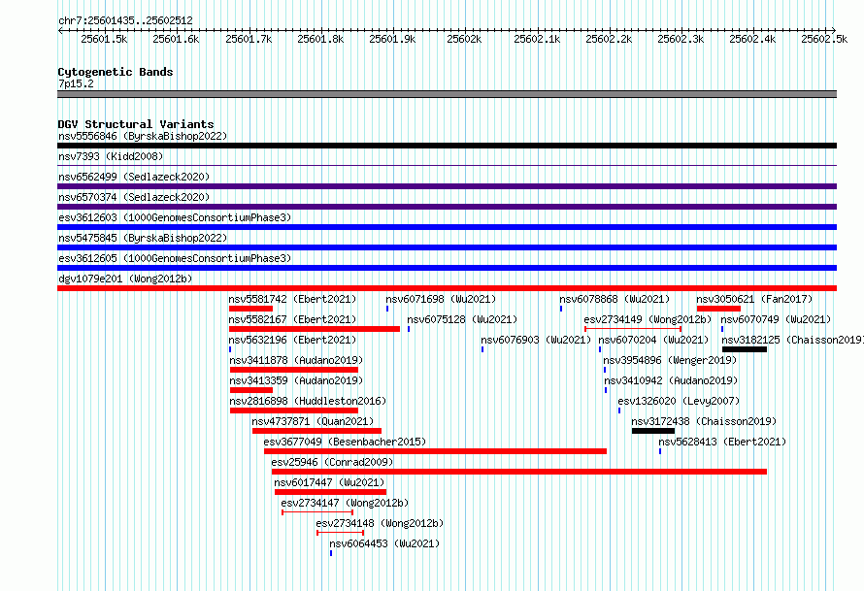Select the nsv3182125 (Chaisson2019) black bar
Viewport: 864px width, 591px height.
745,349
